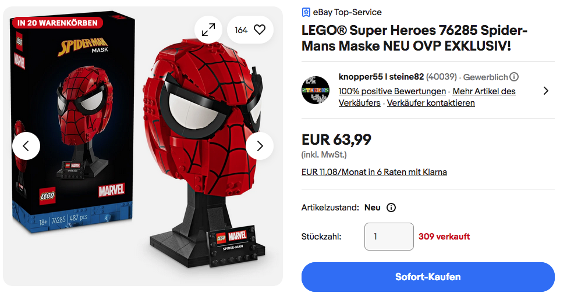
Task: Go to the next product image
Action: point(260,146)
